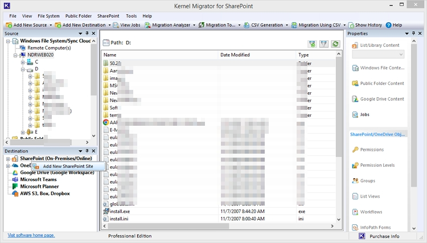Open the Migration Using CSV dropdown arrow

344,25
